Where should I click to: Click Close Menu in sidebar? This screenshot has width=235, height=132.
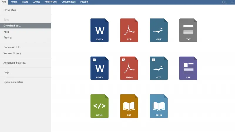(26, 10)
